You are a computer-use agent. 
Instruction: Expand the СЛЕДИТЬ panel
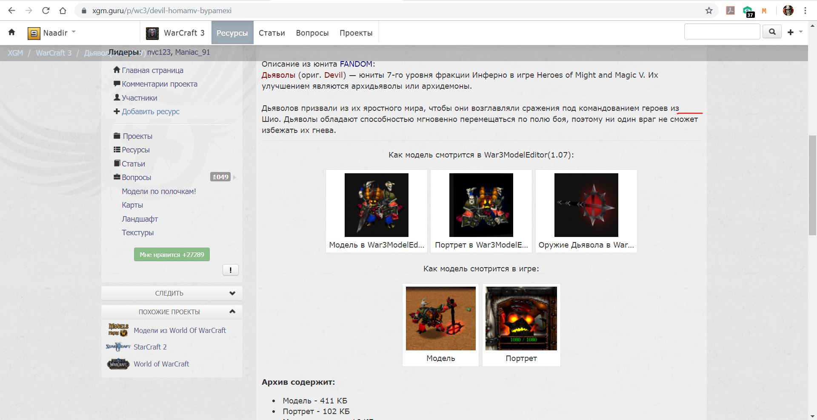coord(172,293)
